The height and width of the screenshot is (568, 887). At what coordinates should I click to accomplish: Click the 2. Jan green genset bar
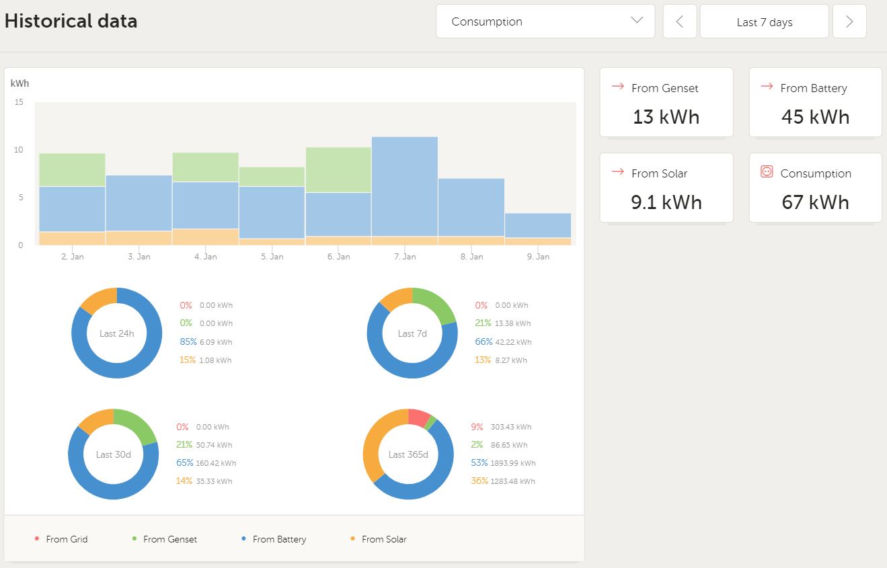pos(72,170)
